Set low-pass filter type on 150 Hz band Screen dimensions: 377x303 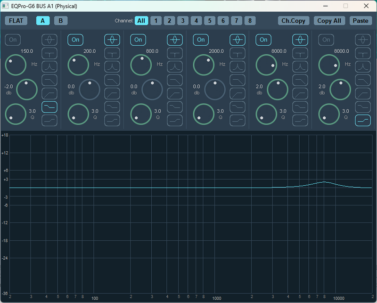(49, 80)
